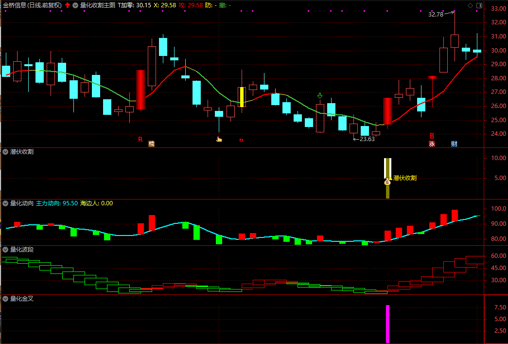Open the 量化动向 panel dropdown
Screen dimensions: 508x344
coord(5,203)
